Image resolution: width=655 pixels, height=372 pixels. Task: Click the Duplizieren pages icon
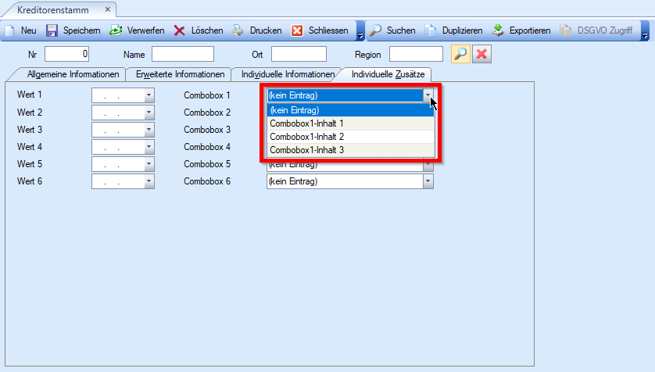[431, 30]
